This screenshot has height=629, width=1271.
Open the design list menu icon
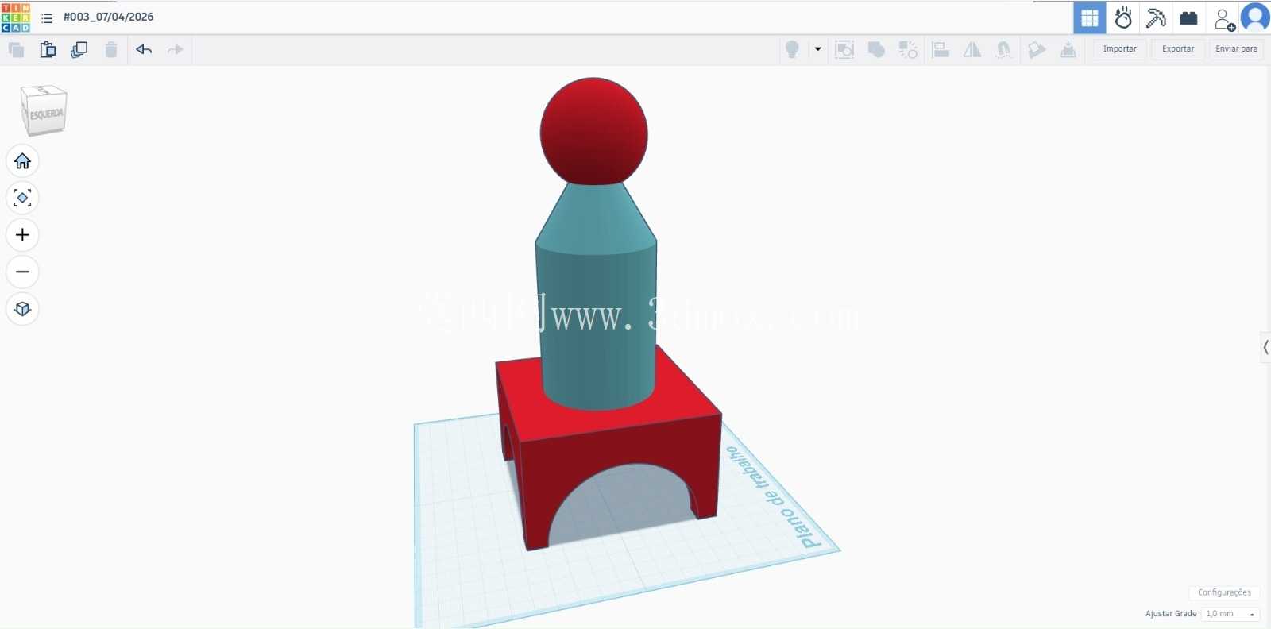(47, 17)
